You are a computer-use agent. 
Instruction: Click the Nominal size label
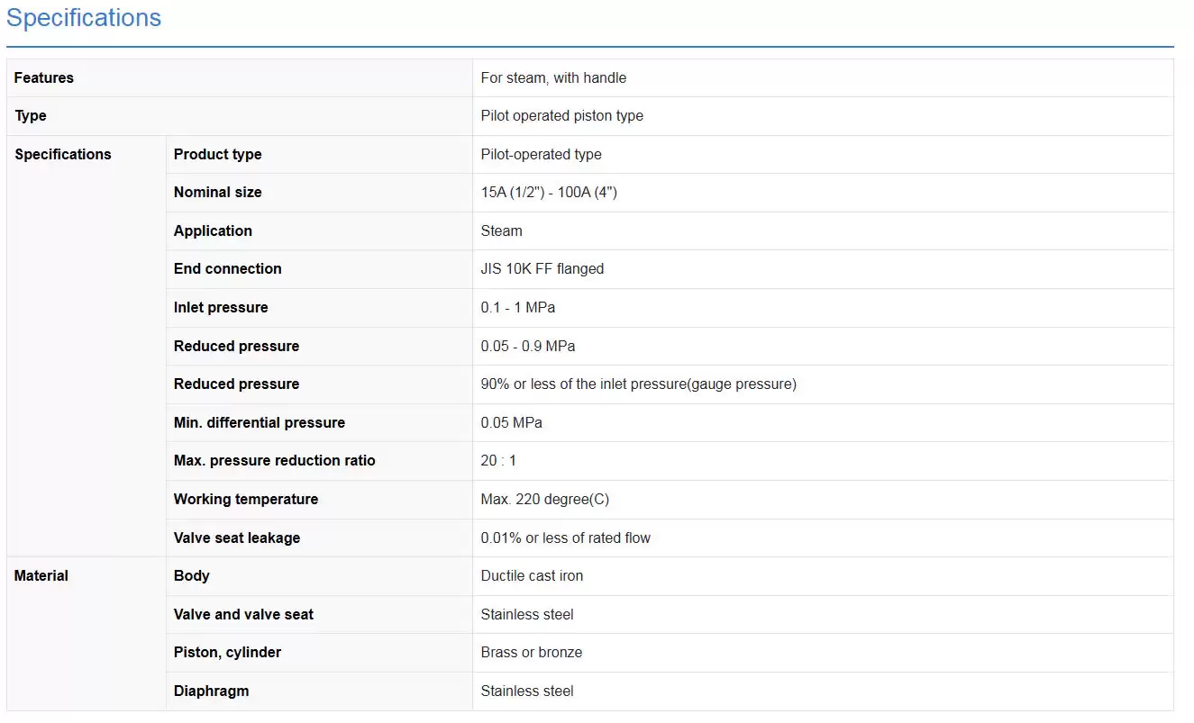tap(217, 193)
